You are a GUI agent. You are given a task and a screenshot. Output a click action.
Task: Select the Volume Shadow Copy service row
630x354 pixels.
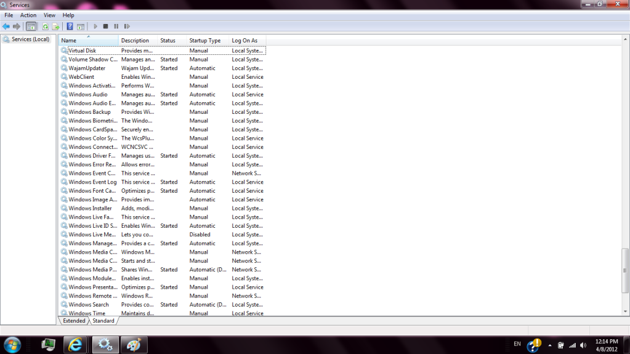pyautogui.click(x=163, y=60)
